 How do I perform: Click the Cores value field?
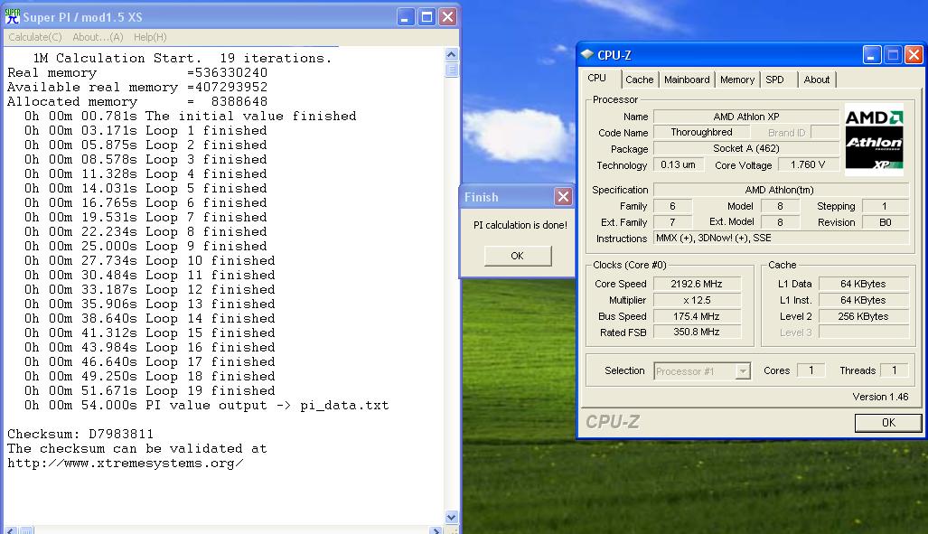pyautogui.click(x=811, y=370)
